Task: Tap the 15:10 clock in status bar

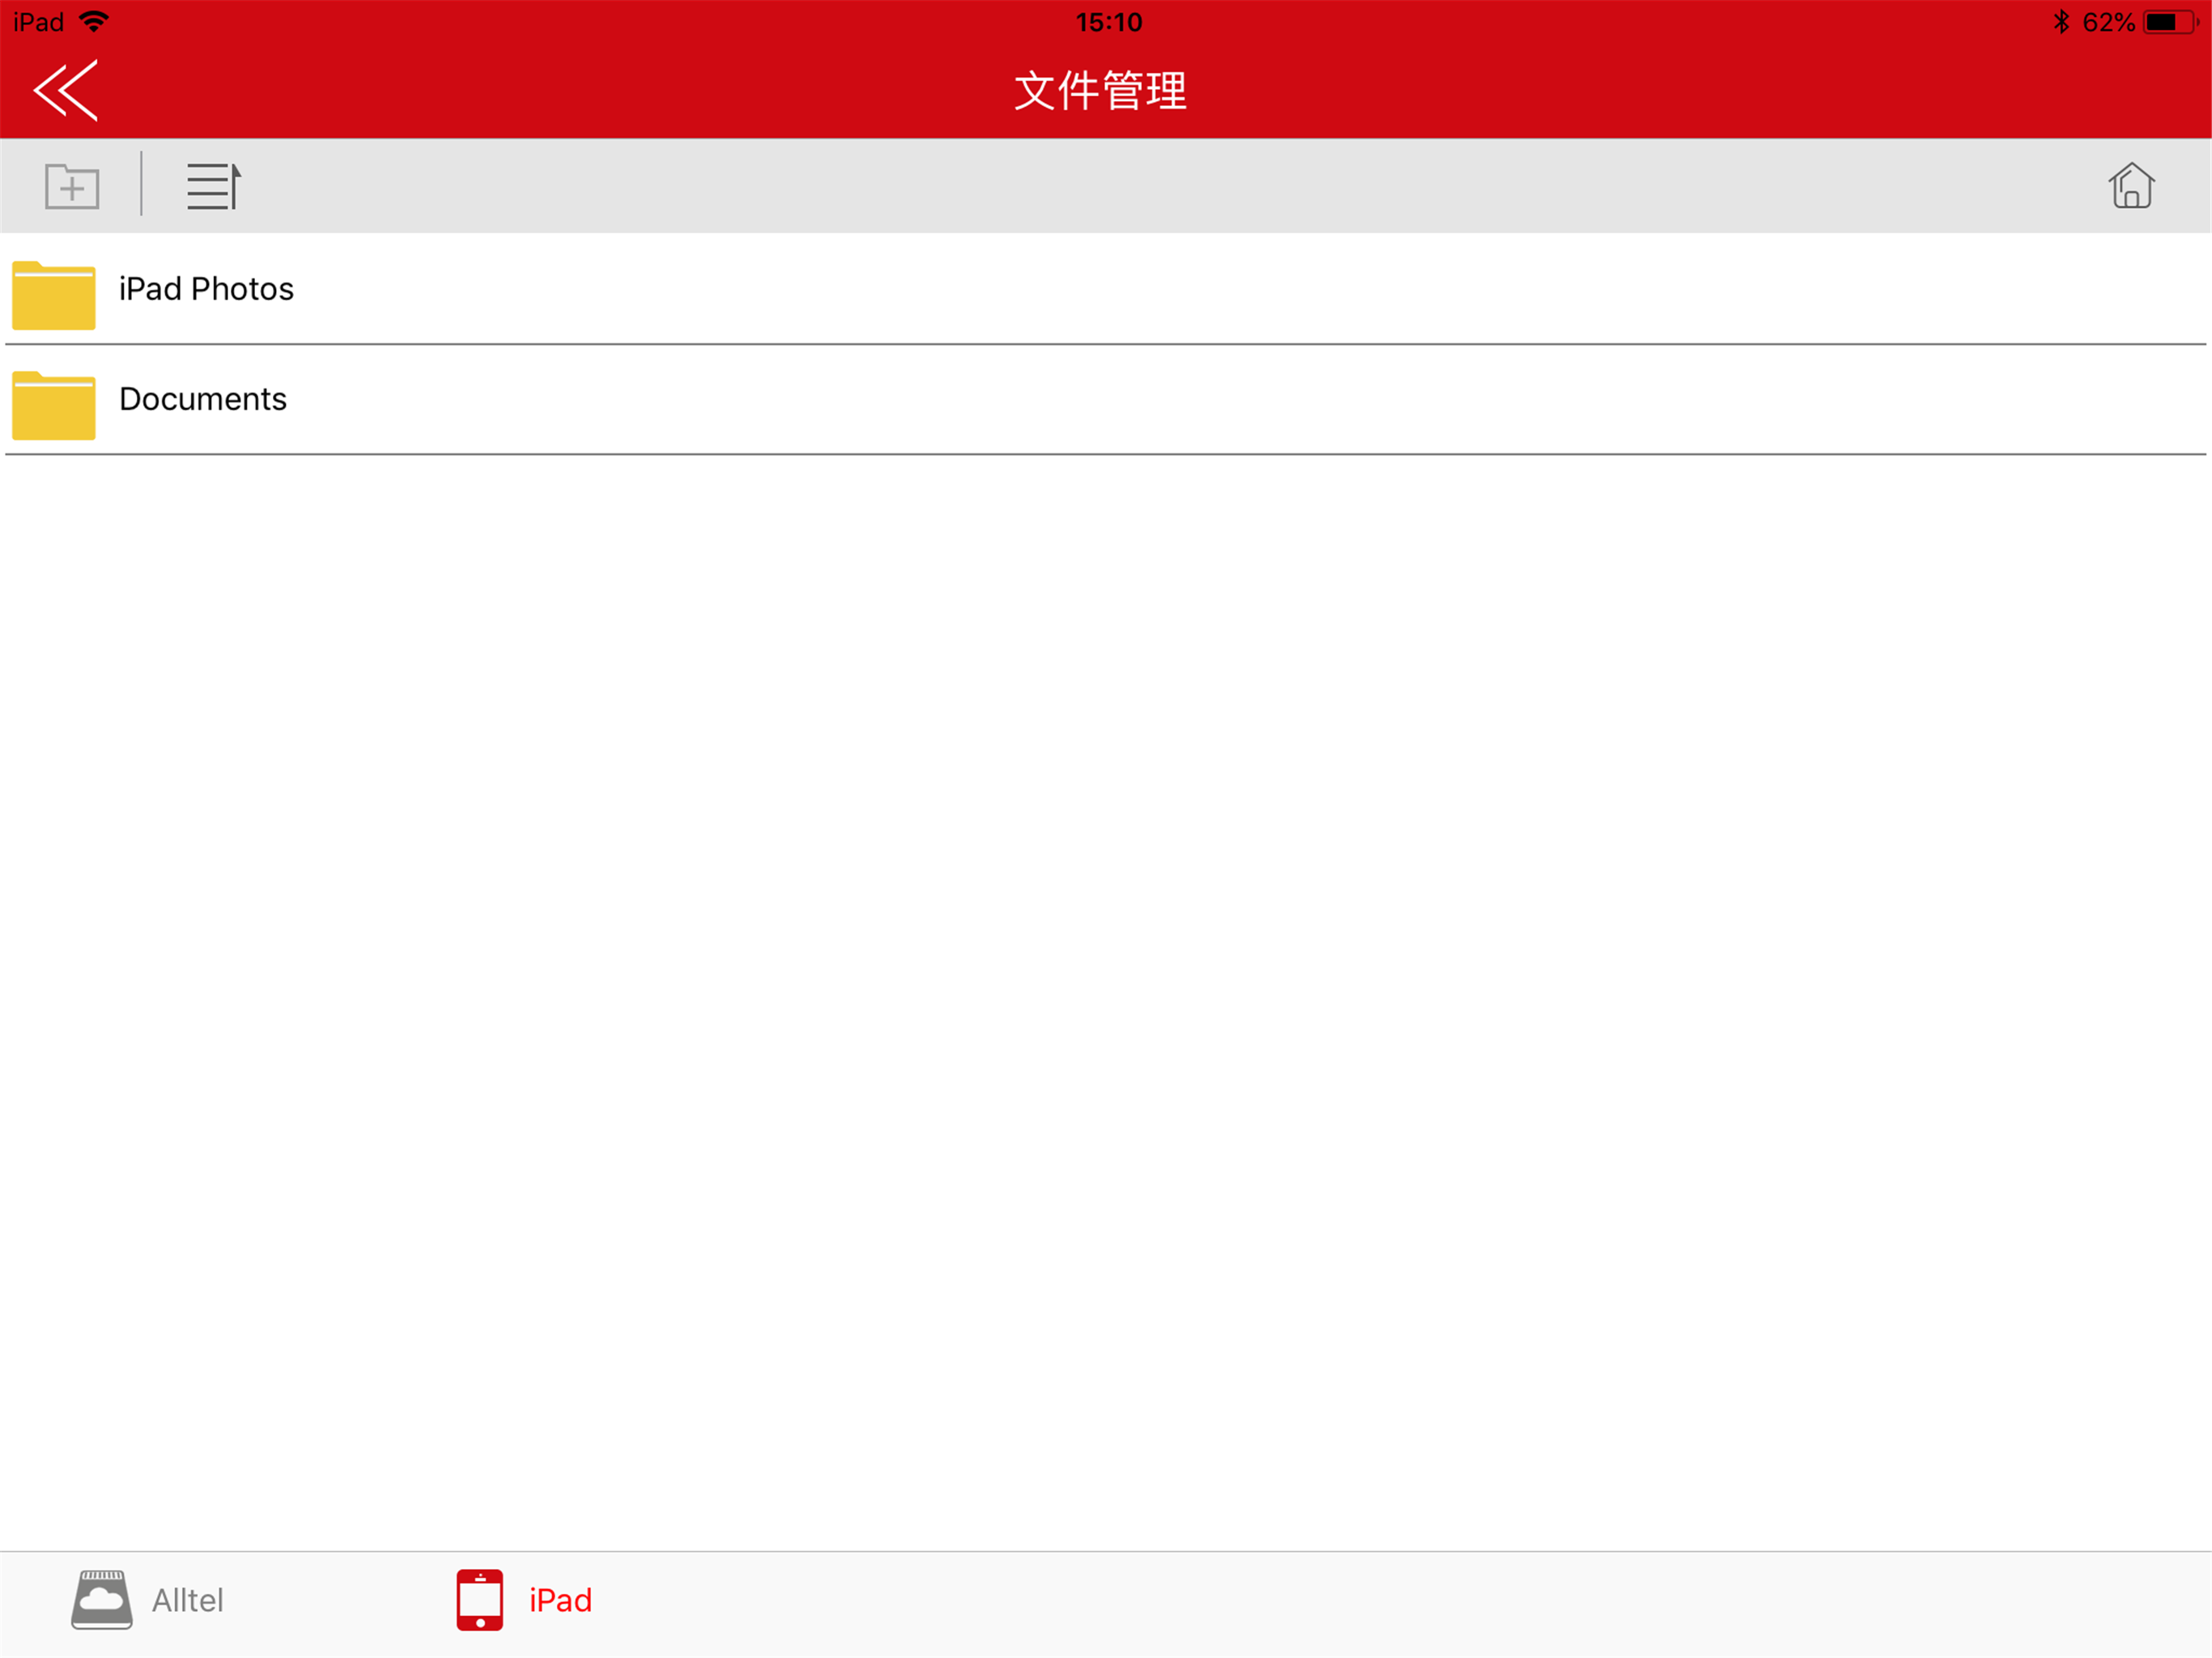Action: tap(1108, 22)
